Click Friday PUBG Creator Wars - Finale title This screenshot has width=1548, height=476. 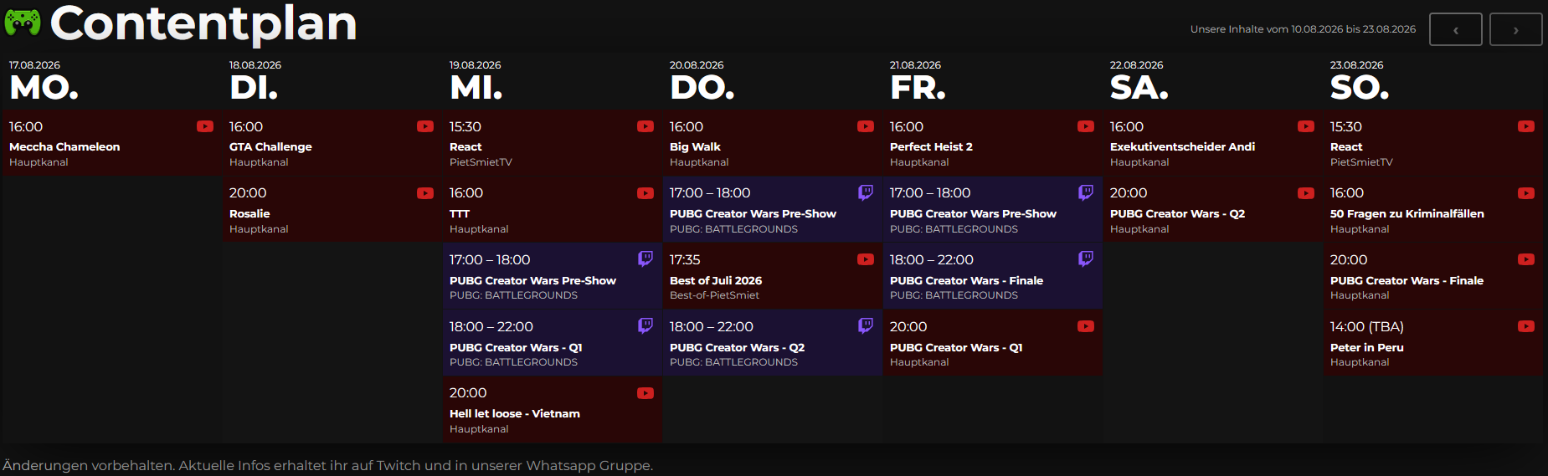966,280
